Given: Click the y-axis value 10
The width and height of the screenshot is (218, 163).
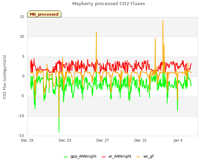Looking at the screenshot, I should click(x=22, y=37).
